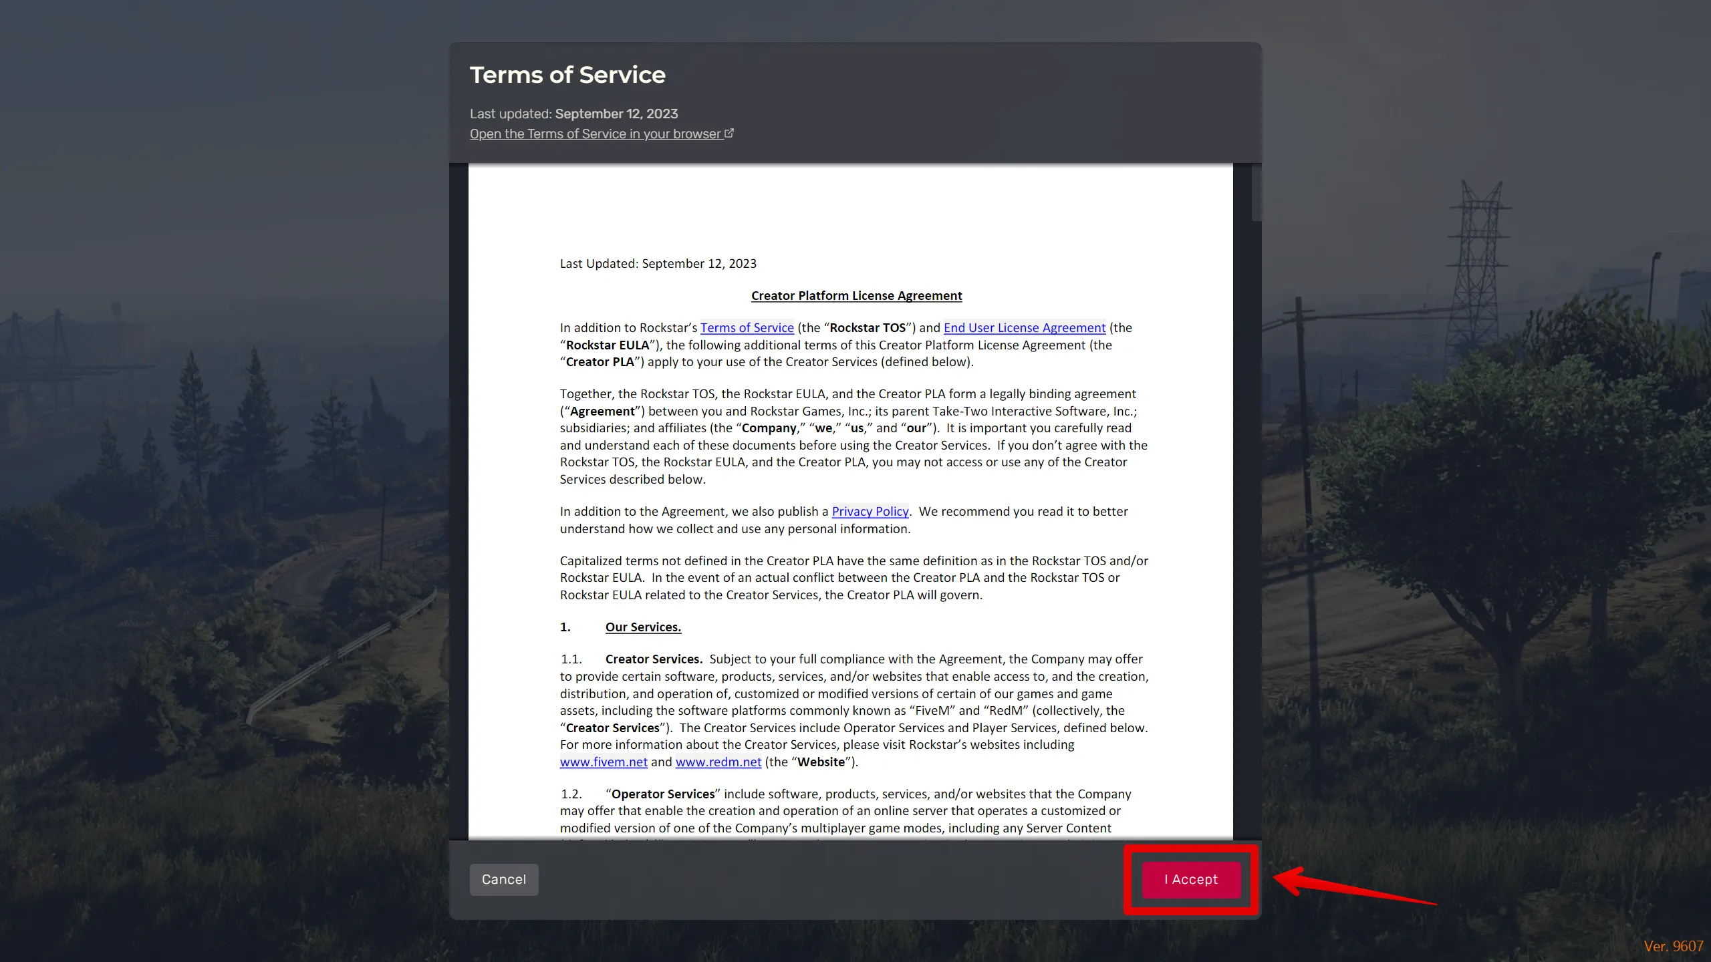This screenshot has height=962, width=1711.
Task: Click the 'Our Services.' section heading
Action: point(643,627)
